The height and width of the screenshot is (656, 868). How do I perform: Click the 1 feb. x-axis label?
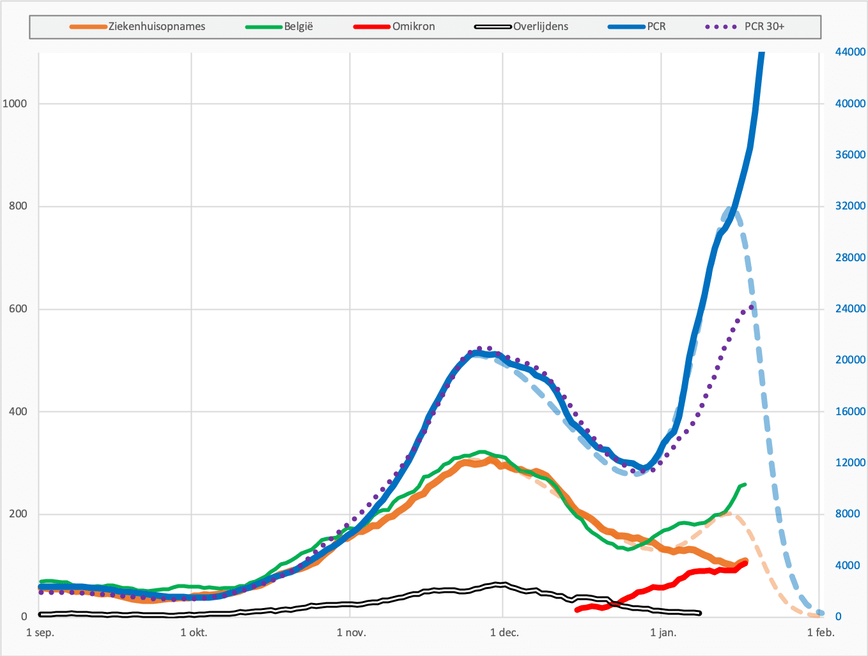tap(821, 633)
